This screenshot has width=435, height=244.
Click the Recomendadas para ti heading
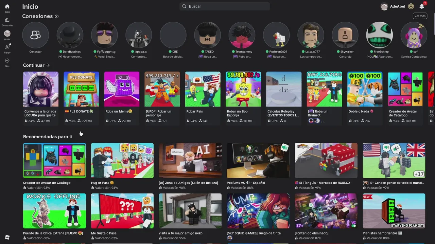pyautogui.click(x=48, y=137)
